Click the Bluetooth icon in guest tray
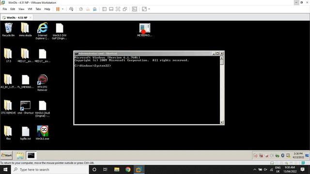This screenshot has height=174, width=310. pos(283,156)
